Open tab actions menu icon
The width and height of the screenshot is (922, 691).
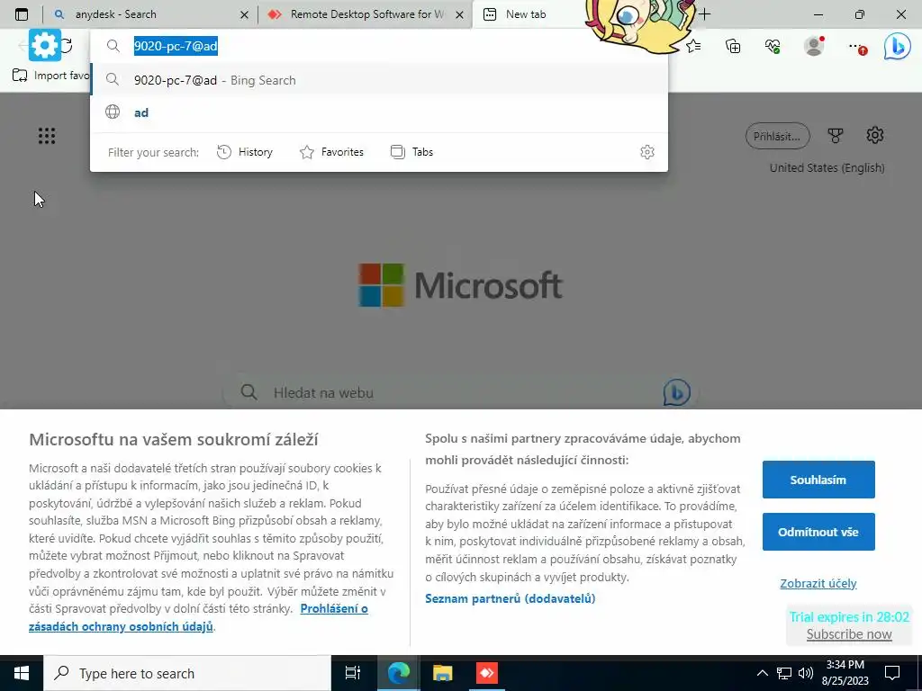click(22, 14)
